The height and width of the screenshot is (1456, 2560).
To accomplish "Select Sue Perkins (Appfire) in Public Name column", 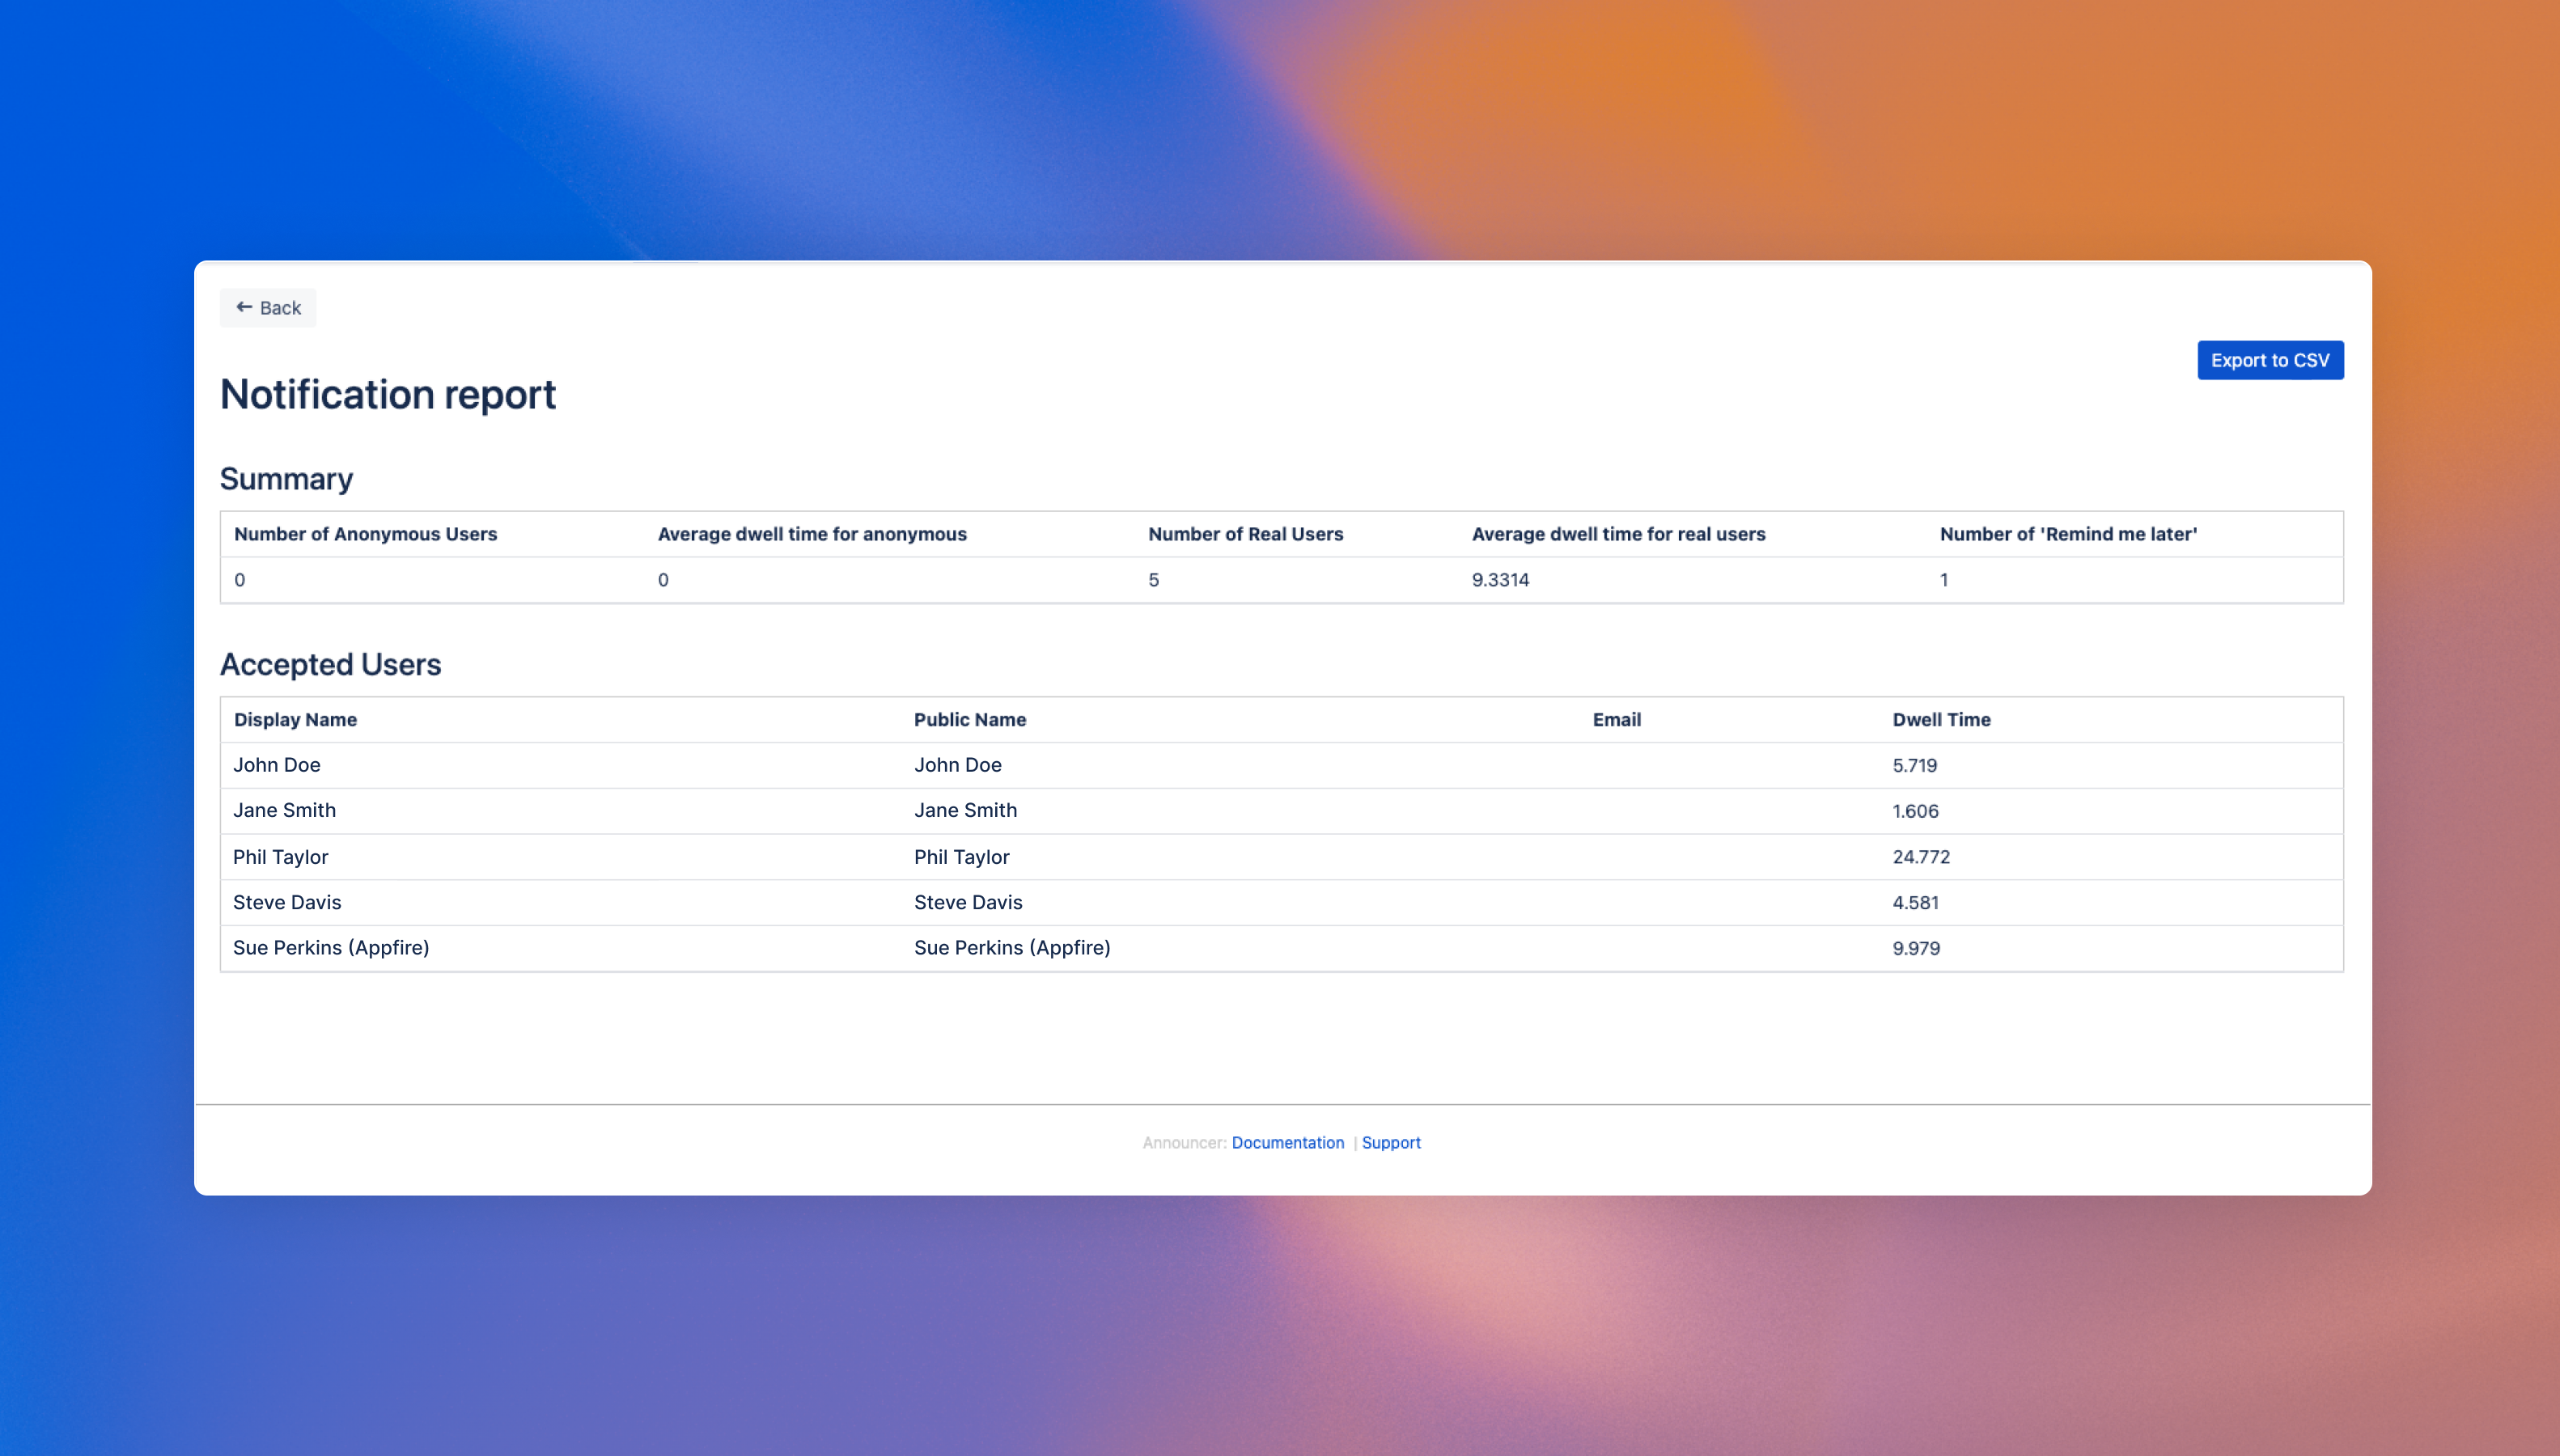I will coord(1011,948).
